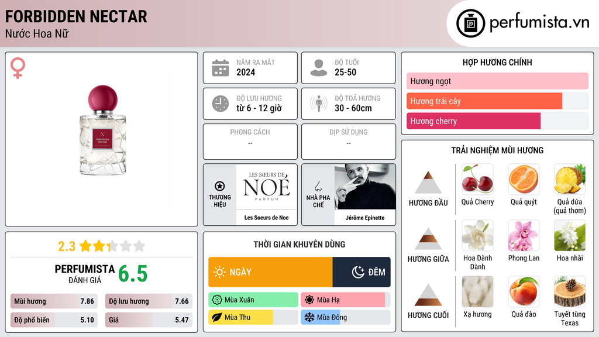This screenshot has width=599, height=337.
Task: Click the Hợp hương chính heading
Action: pos(497,62)
